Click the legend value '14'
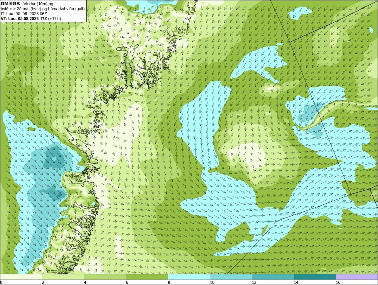 point(296,282)
